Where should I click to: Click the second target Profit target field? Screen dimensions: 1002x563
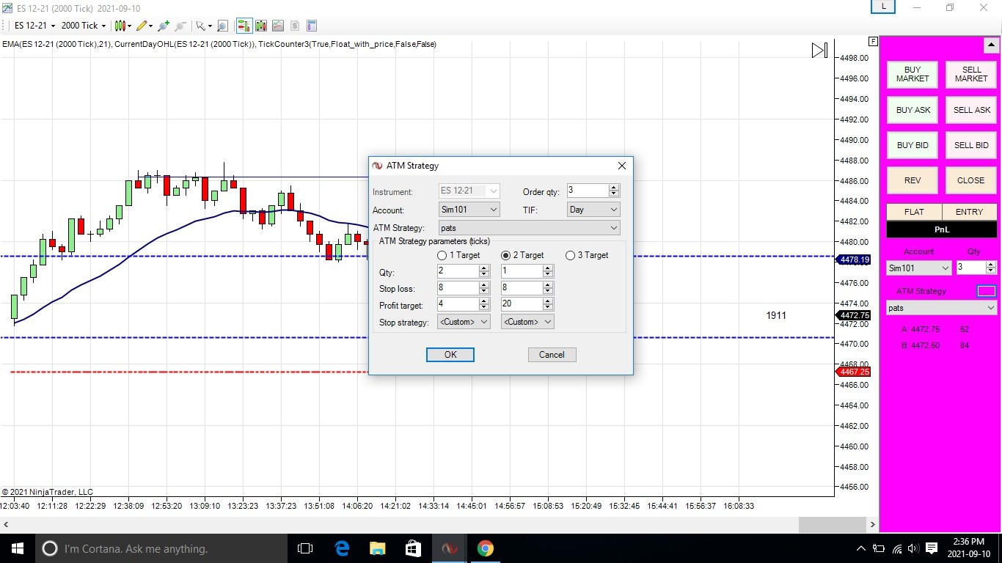click(522, 304)
